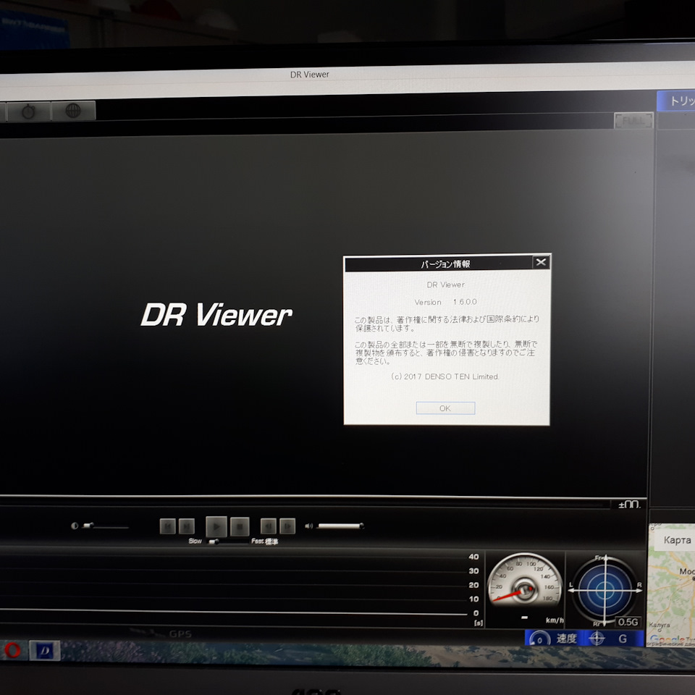Viewport: 695px width, 695px height.
Task: Mute audio via the speaker icon
Action: (x=309, y=526)
